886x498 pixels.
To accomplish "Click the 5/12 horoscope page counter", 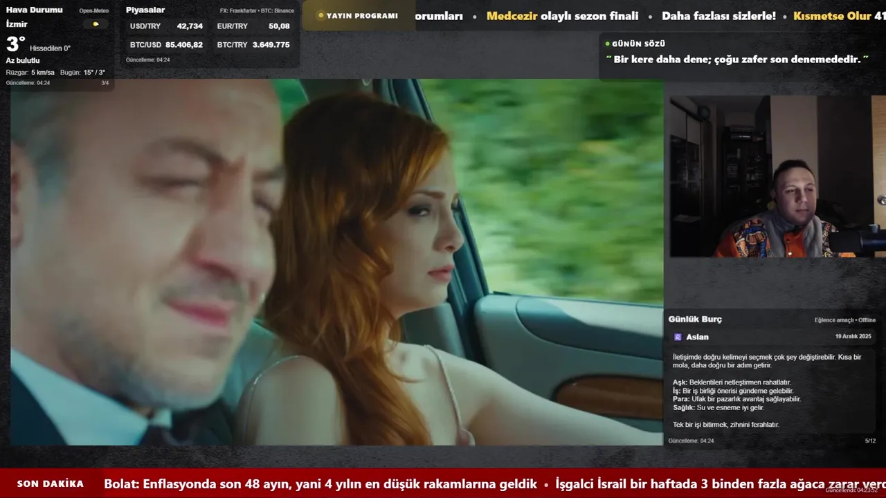I will click(870, 441).
